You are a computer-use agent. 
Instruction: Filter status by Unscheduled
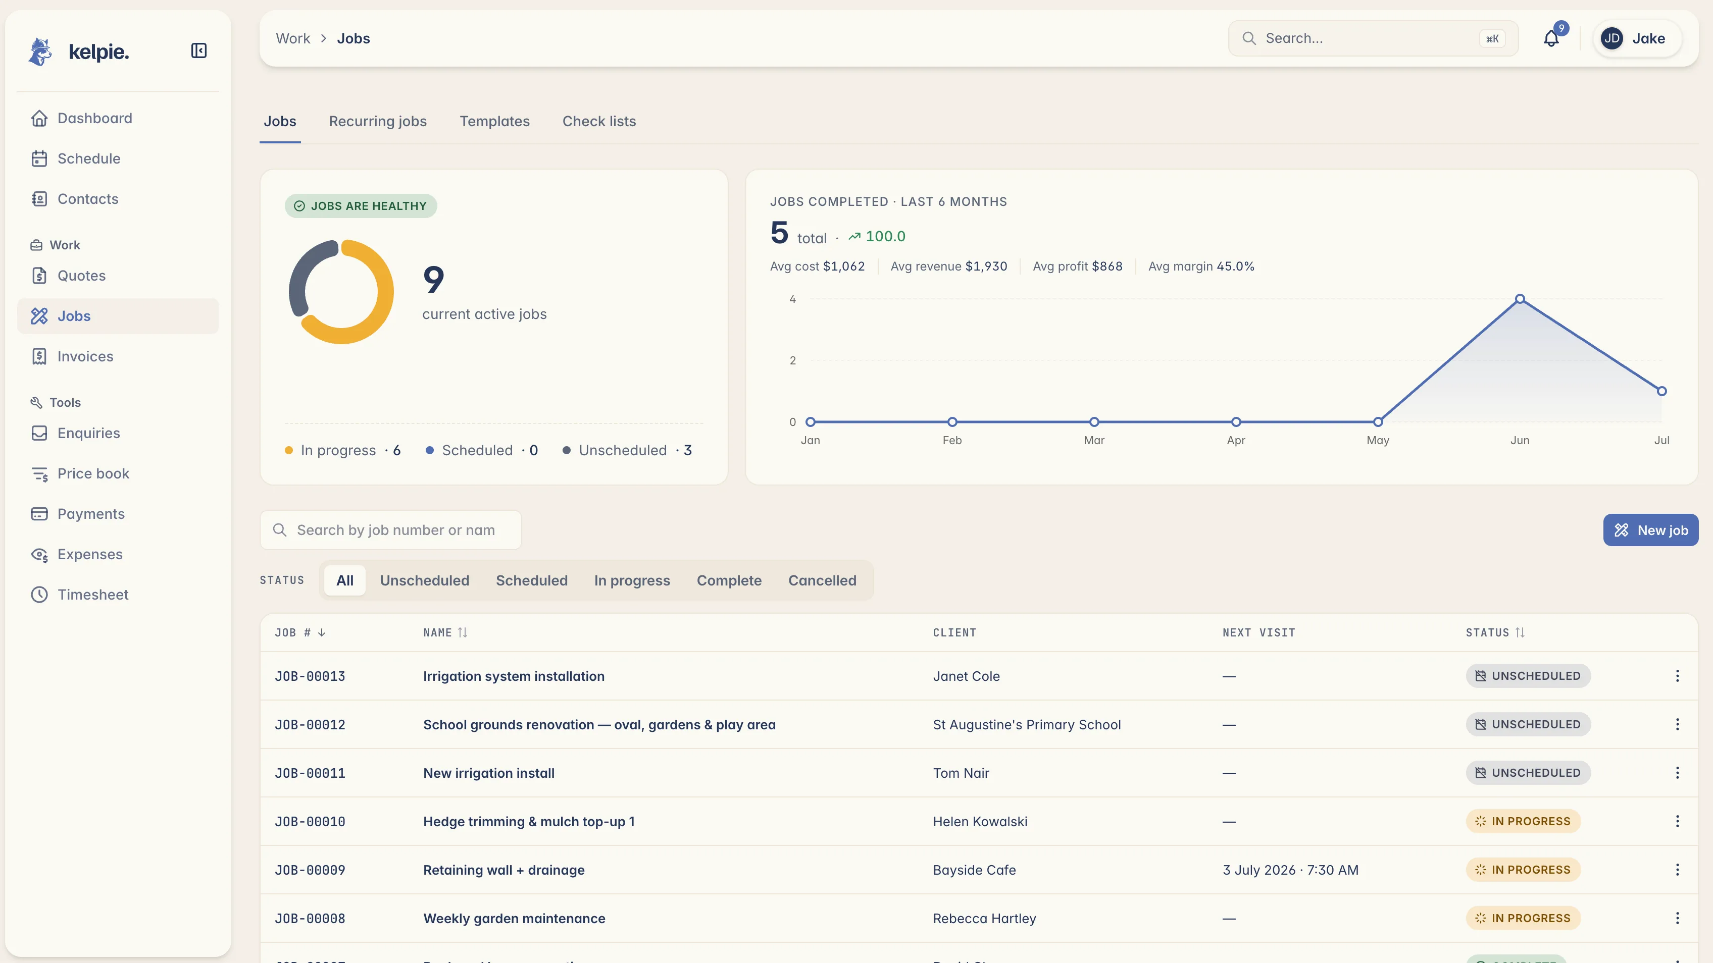[425, 581]
